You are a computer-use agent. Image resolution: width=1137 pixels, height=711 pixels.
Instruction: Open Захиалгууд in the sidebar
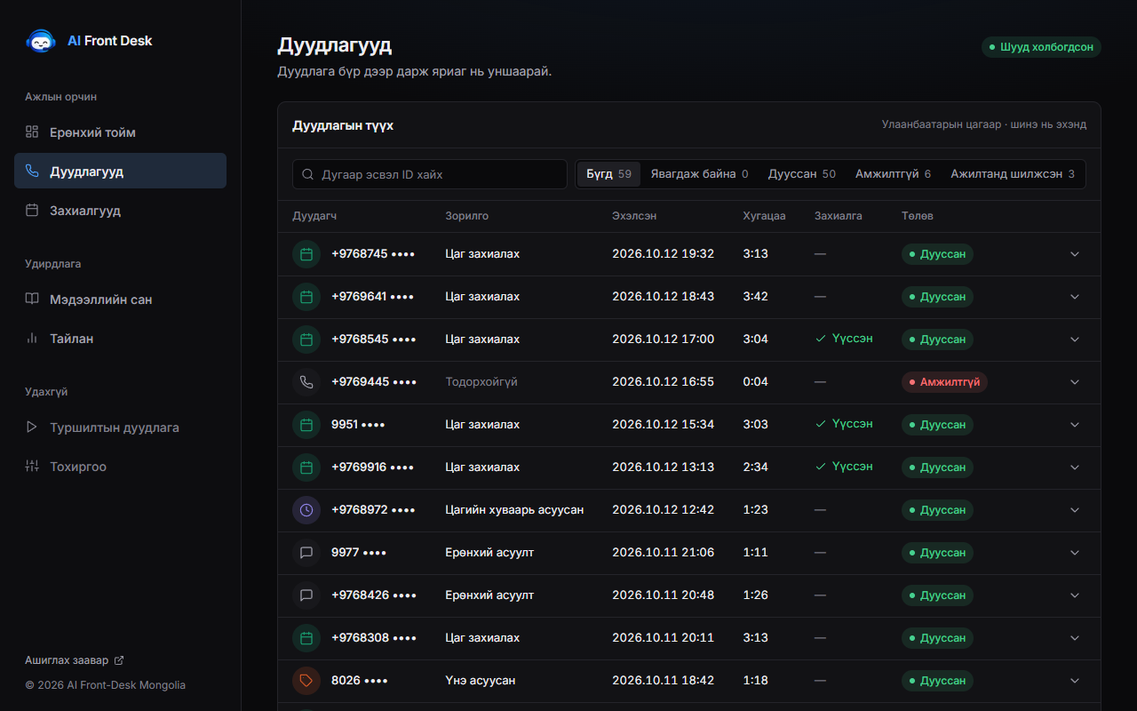120,211
